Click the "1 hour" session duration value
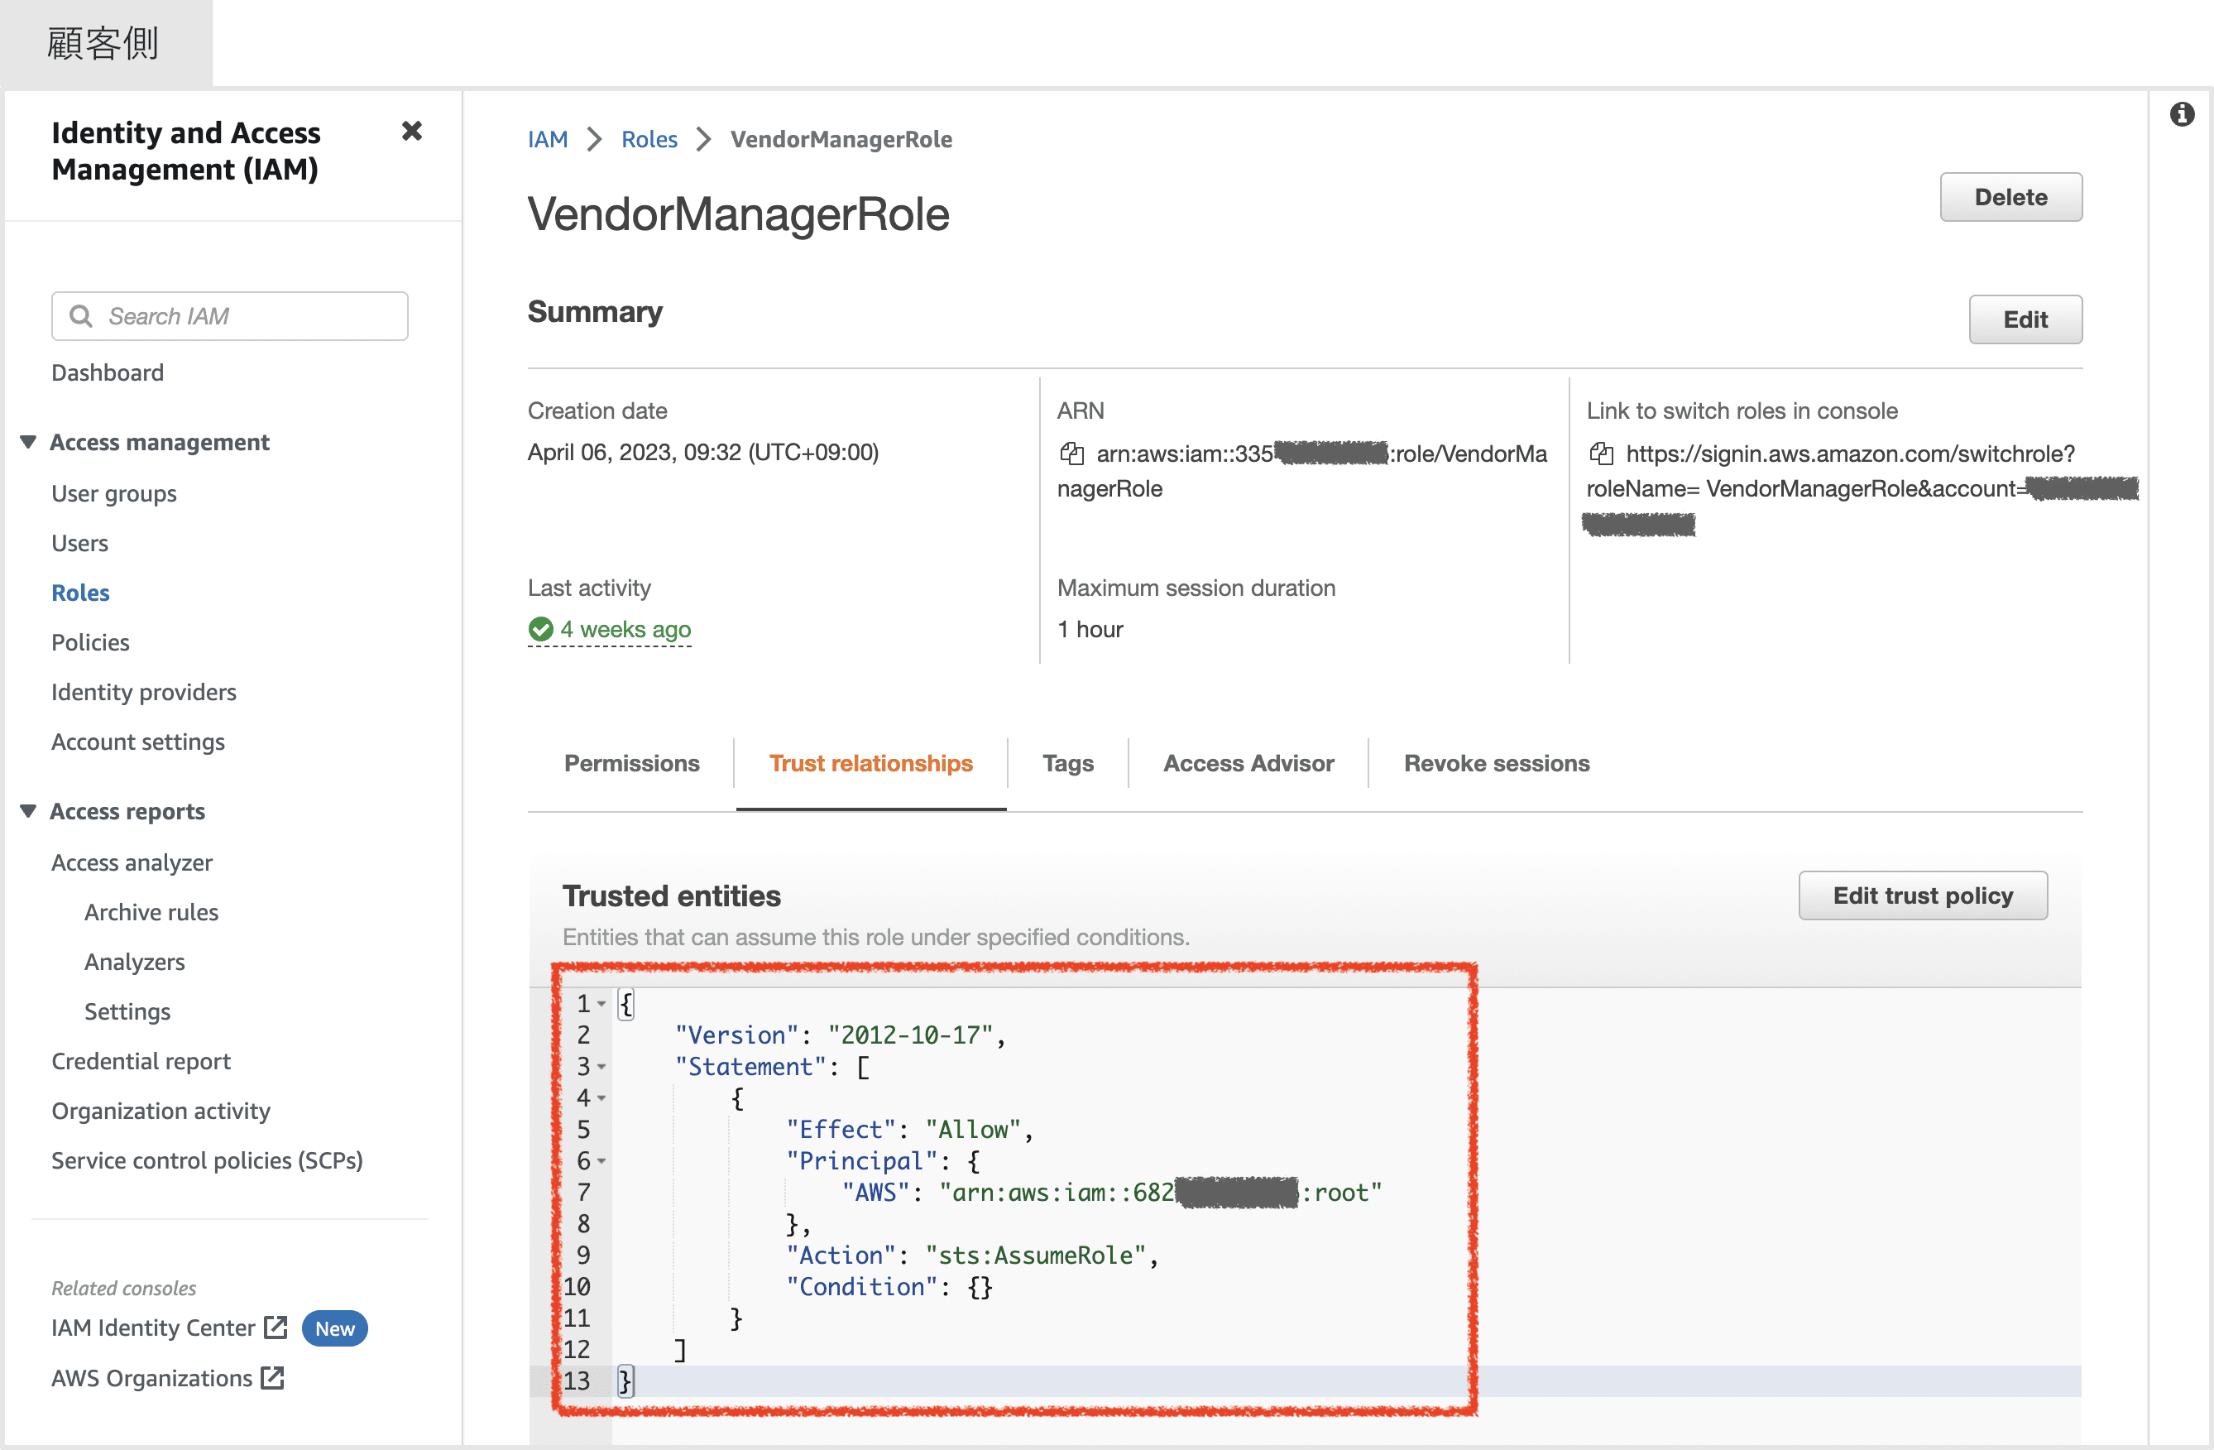The image size is (2214, 1450). pyautogui.click(x=1090, y=630)
